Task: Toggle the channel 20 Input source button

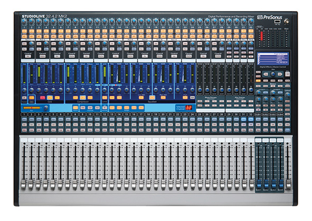Action: tap(163, 36)
